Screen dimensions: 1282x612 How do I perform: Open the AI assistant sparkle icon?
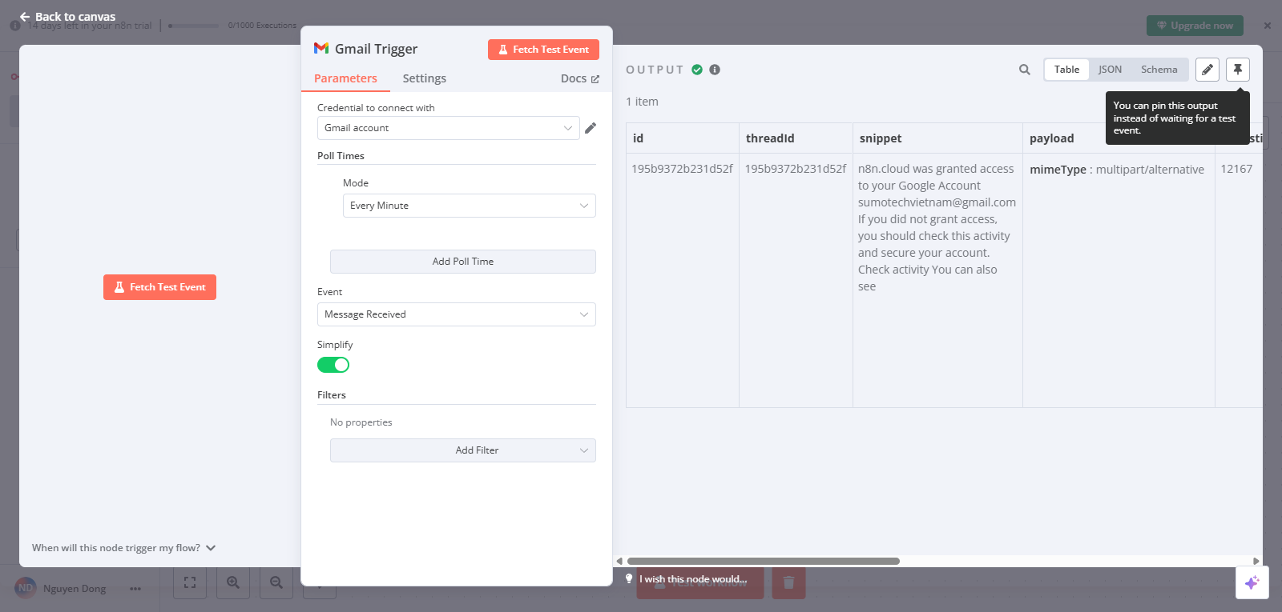pyautogui.click(x=1252, y=582)
